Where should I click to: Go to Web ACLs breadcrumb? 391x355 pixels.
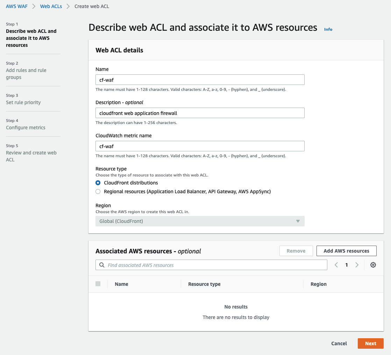coord(51,6)
